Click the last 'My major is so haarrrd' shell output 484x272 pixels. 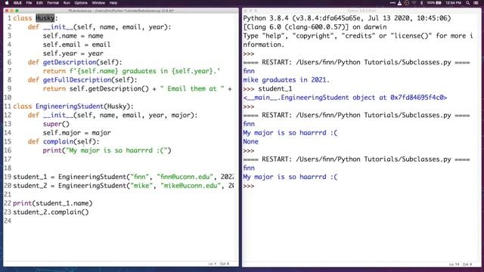(x=290, y=177)
